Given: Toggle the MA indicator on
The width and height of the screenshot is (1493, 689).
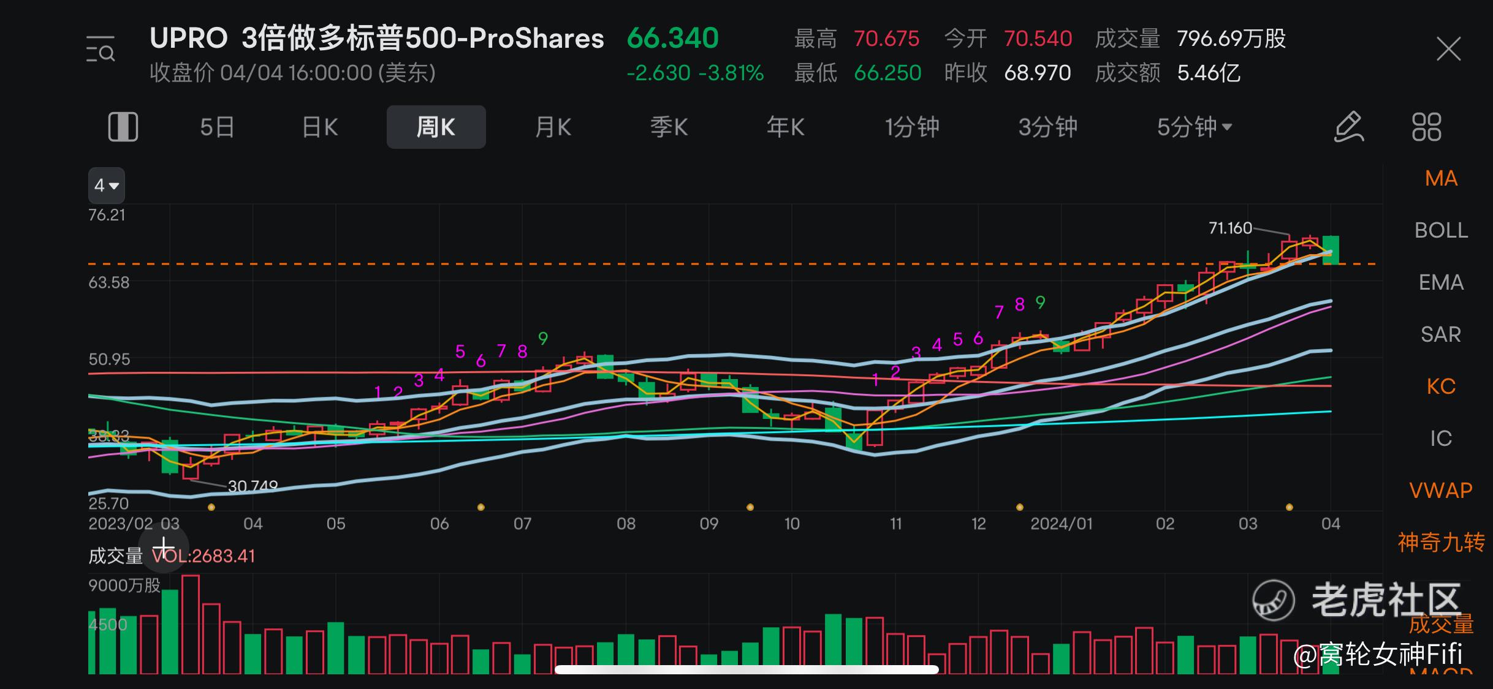Looking at the screenshot, I should 1441,179.
